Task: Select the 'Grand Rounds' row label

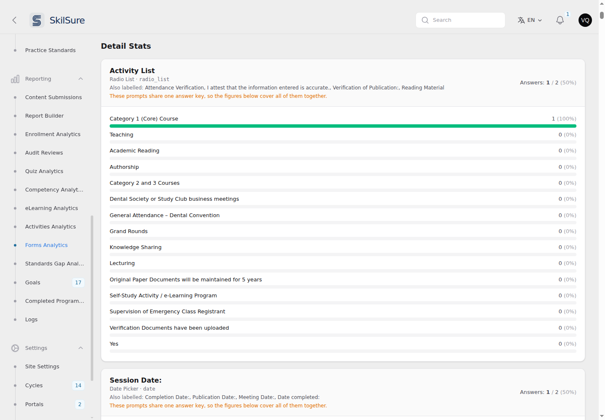Action: [129, 231]
